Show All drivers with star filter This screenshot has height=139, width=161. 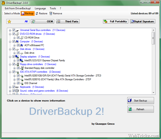click(18, 22)
